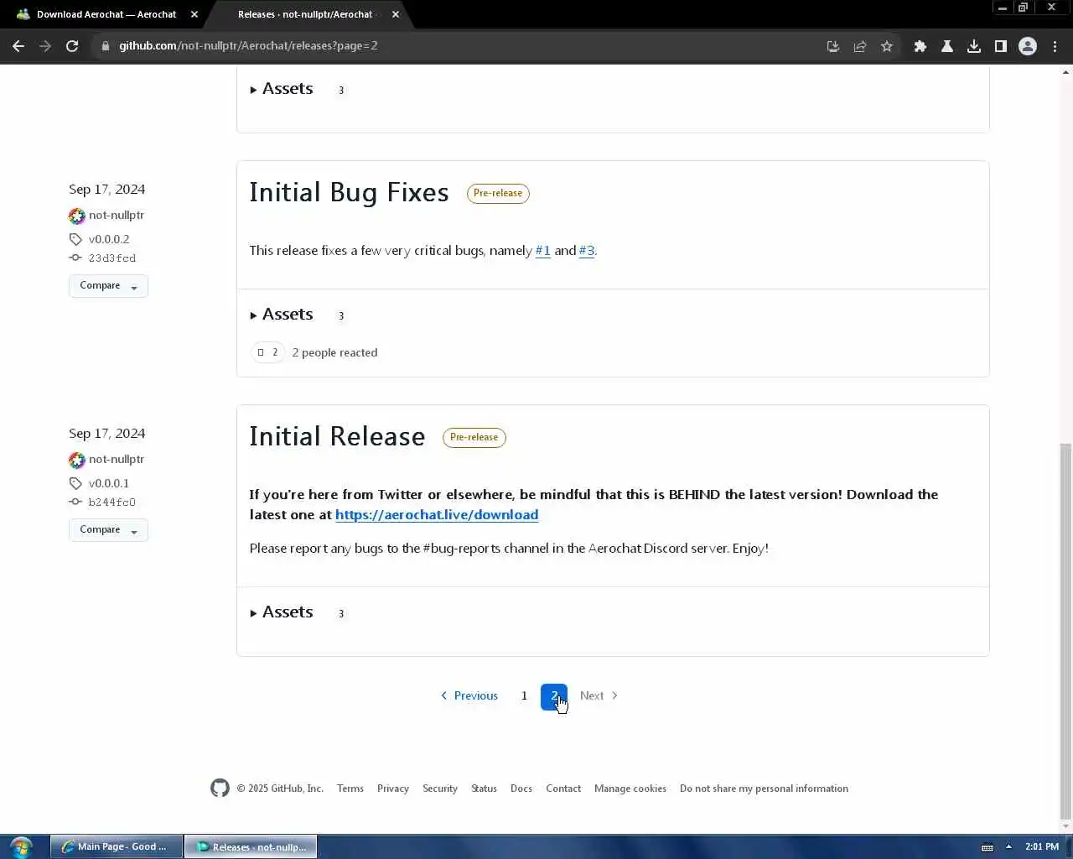Open the Windows Start button

click(x=21, y=846)
